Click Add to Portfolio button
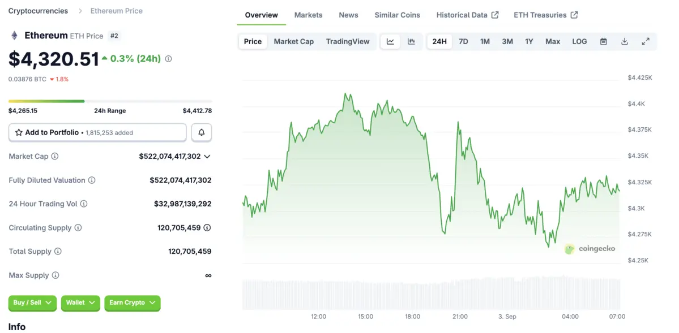This screenshot has width=679, height=333. pos(97,132)
